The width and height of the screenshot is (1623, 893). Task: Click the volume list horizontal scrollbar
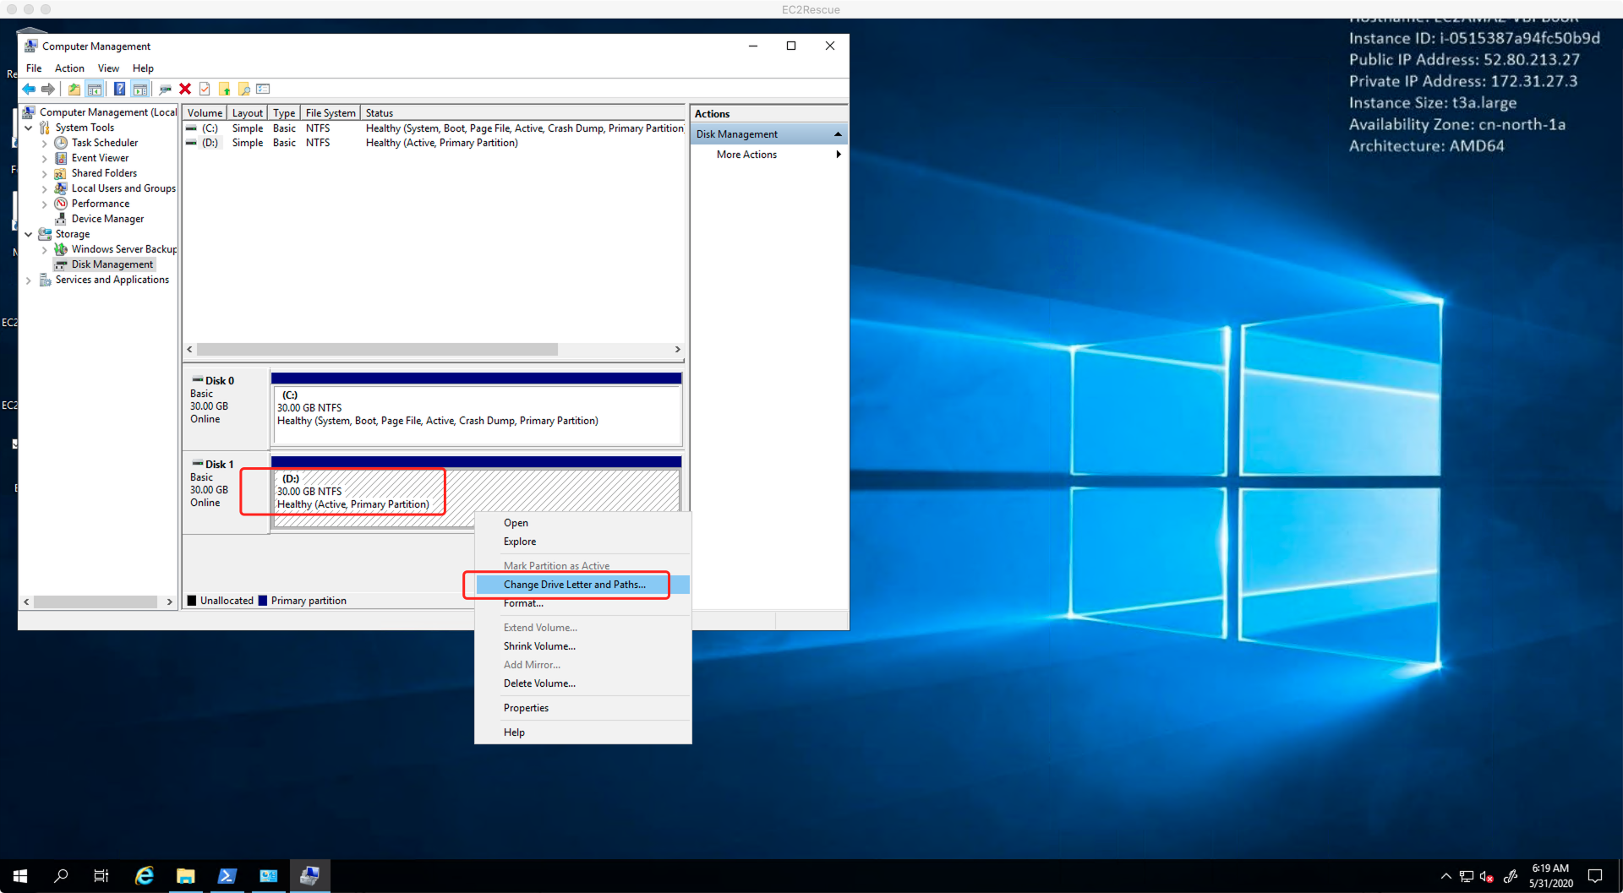377,350
